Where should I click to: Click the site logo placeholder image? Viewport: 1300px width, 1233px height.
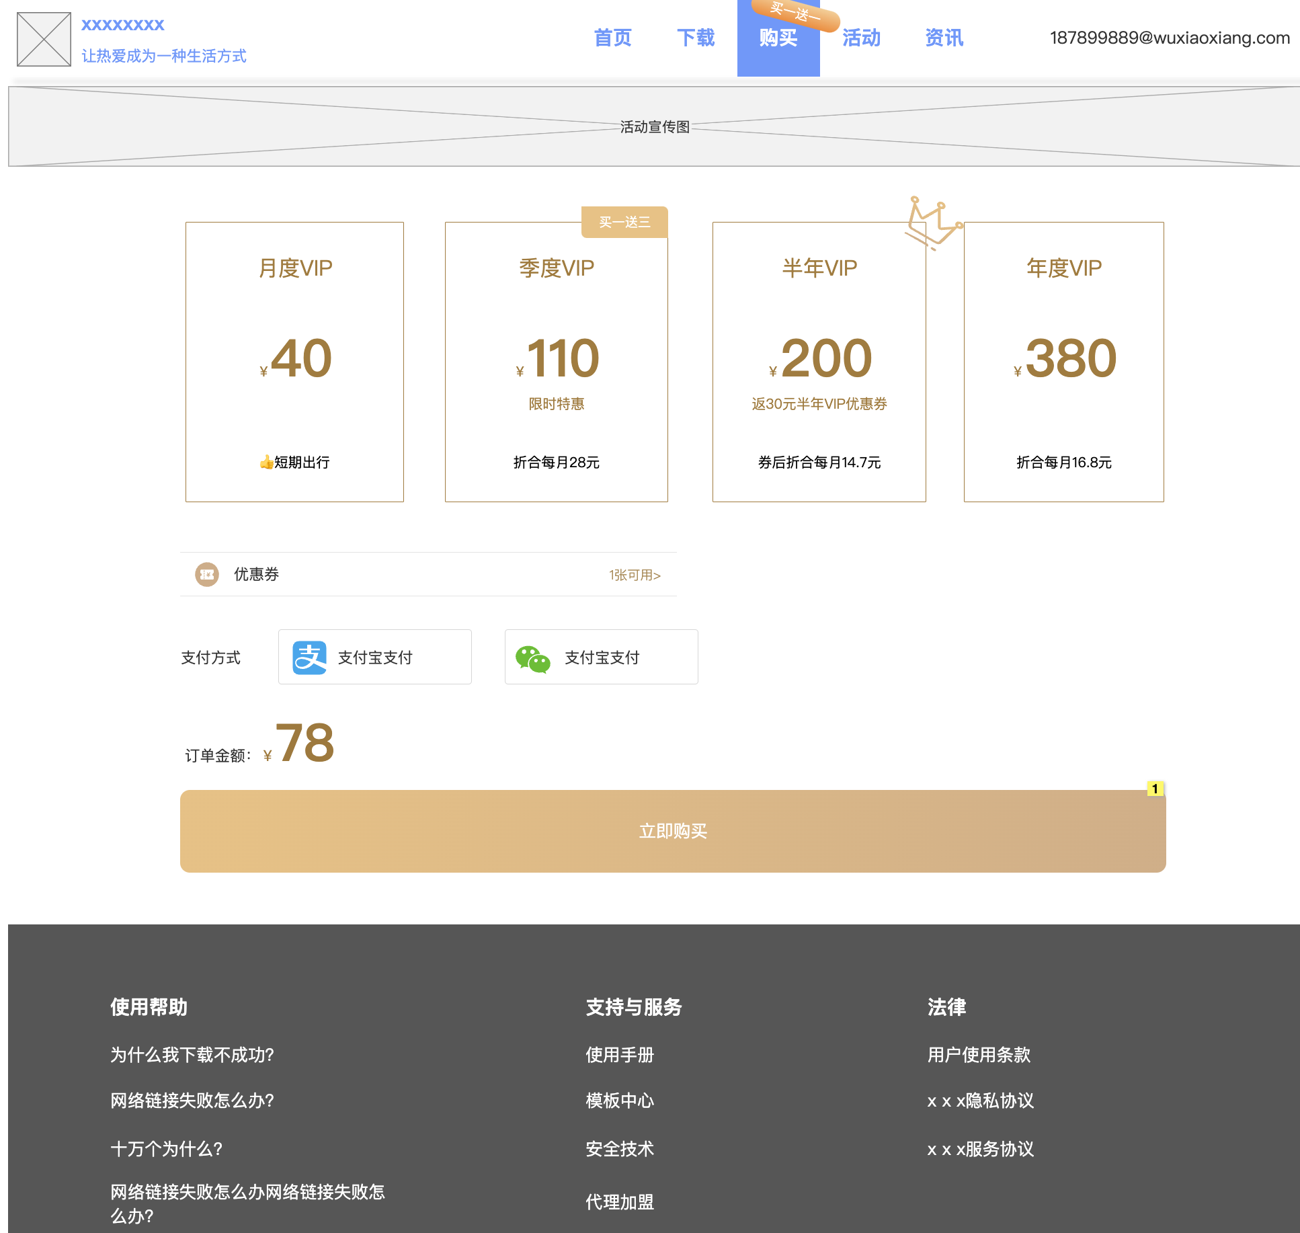(44, 39)
